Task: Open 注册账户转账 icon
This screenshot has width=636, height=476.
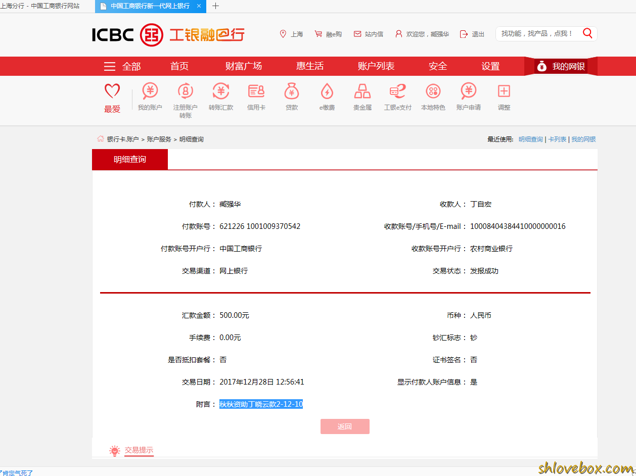Action: (186, 91)
